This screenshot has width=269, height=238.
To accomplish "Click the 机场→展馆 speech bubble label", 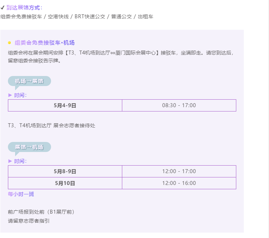I will pos(29,81).
